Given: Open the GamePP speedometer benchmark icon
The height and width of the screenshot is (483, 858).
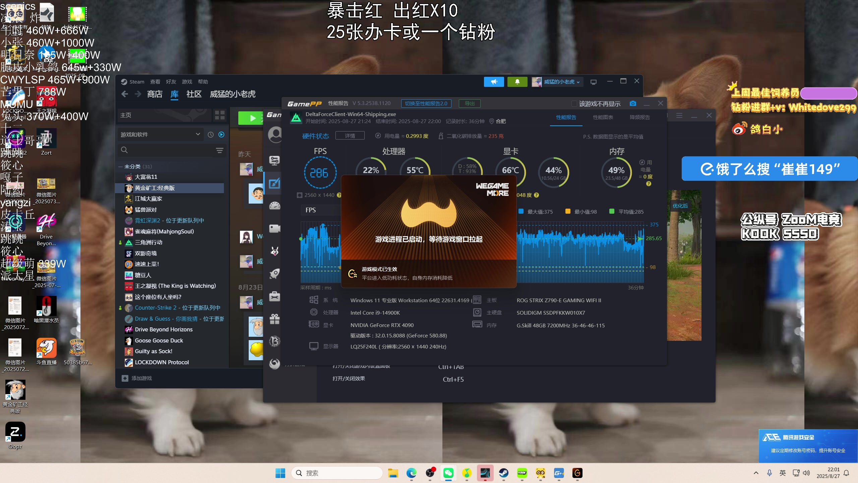Looking at the screenshot, I should 274,206.
